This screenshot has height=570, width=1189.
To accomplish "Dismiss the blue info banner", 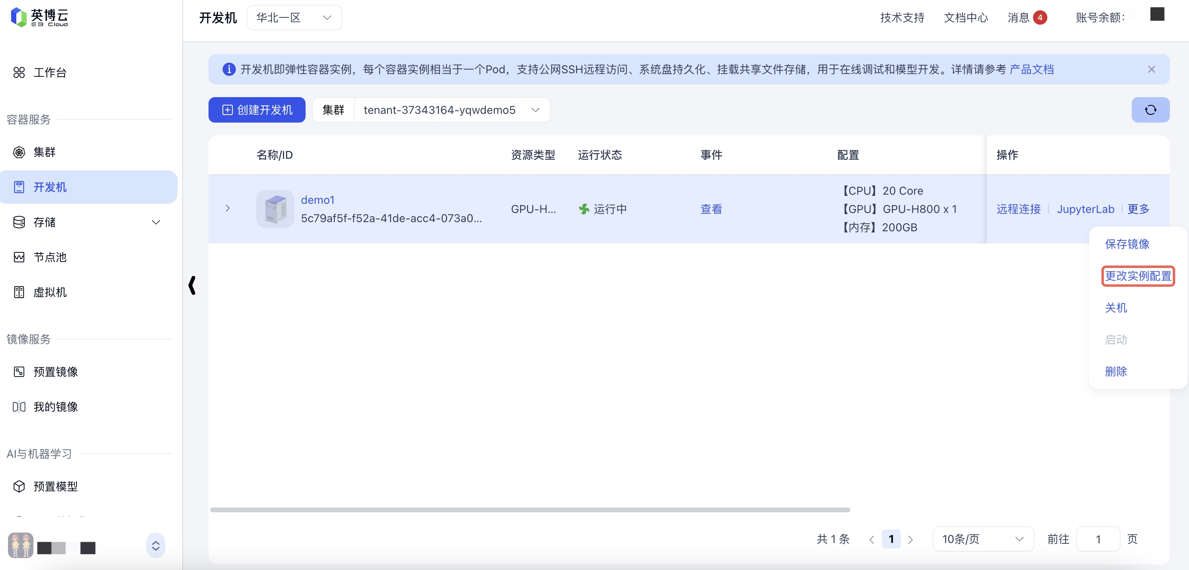I will pos(1151,69).
